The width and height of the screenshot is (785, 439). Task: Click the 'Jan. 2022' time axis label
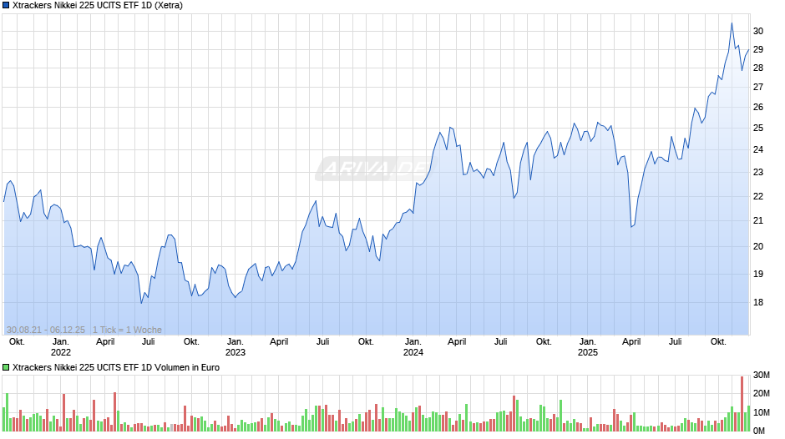(x=61, y=347)
